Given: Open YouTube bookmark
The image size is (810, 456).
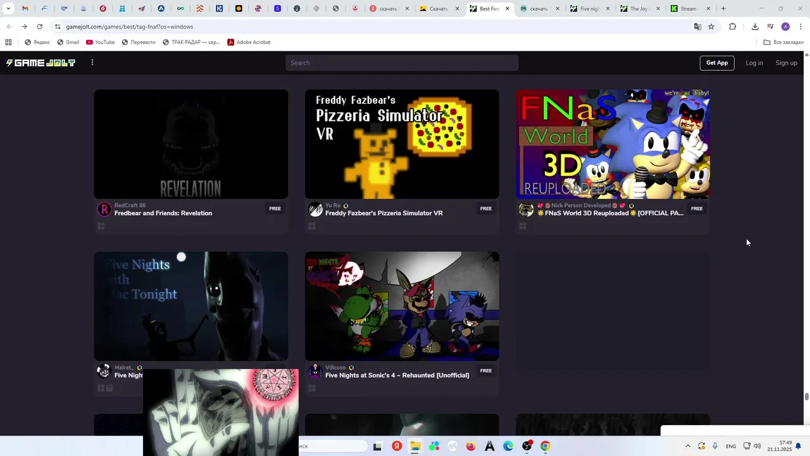Looking at the screenshot, I should tap(100, 42).
